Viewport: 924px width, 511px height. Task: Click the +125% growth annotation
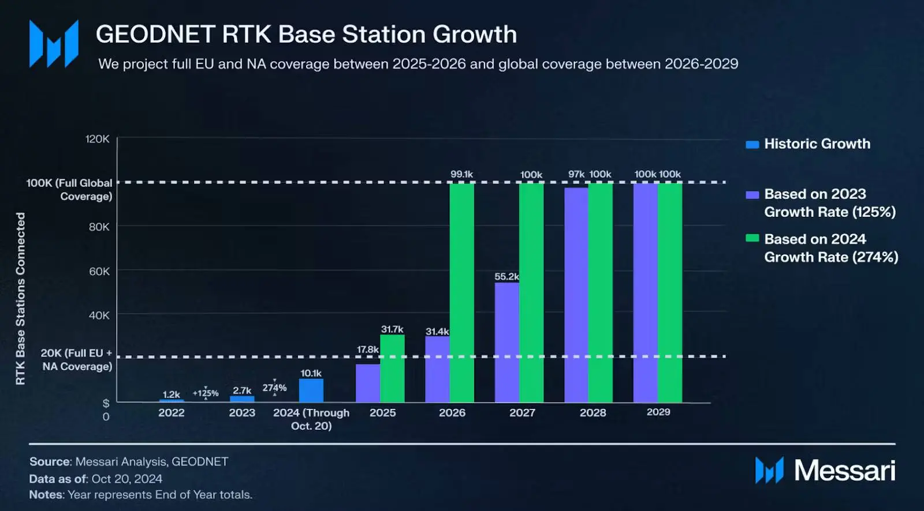pos(206,393)
